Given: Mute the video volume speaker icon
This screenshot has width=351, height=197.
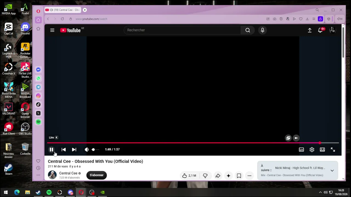Looking at the screenshot, I should pyautogui.click(x=87, y=149).
